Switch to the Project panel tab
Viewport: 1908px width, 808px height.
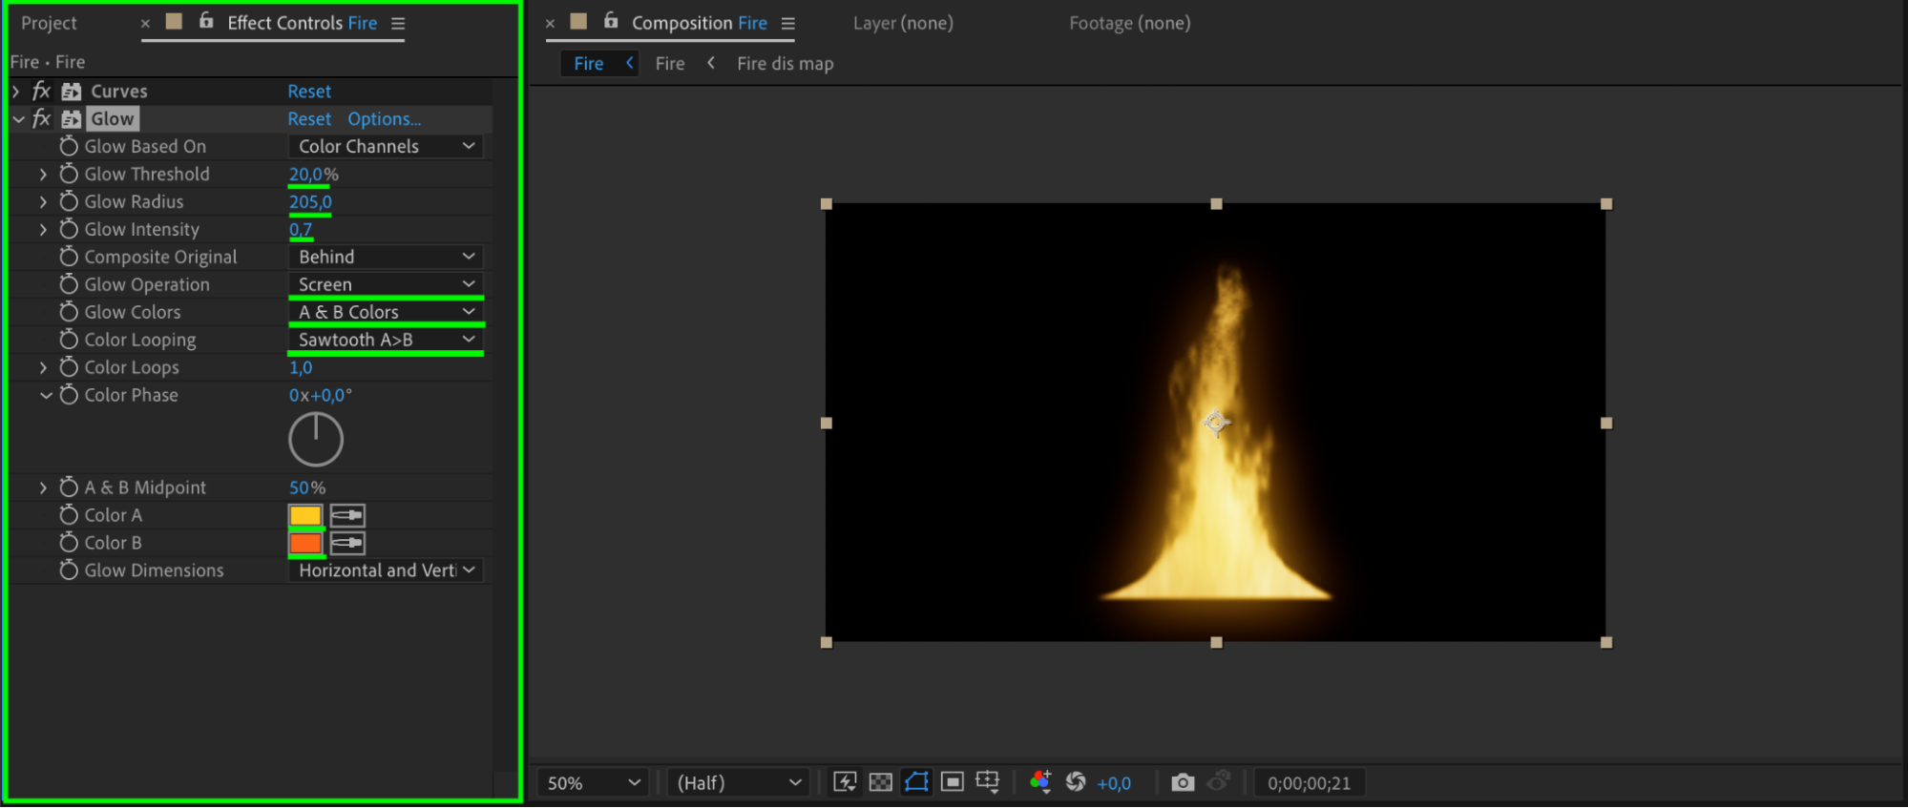(49, 23)
